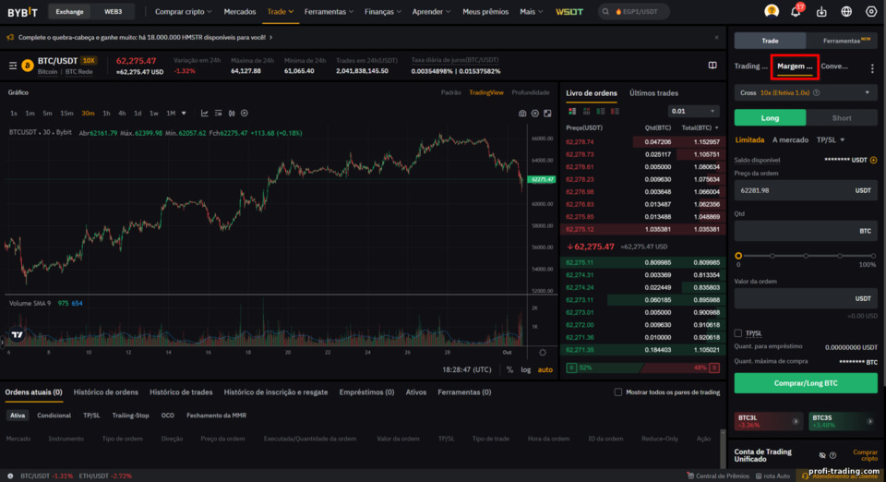This screenshot has height=482, width=886.
Task: Click the search magnifier icon
Action: 605,11
